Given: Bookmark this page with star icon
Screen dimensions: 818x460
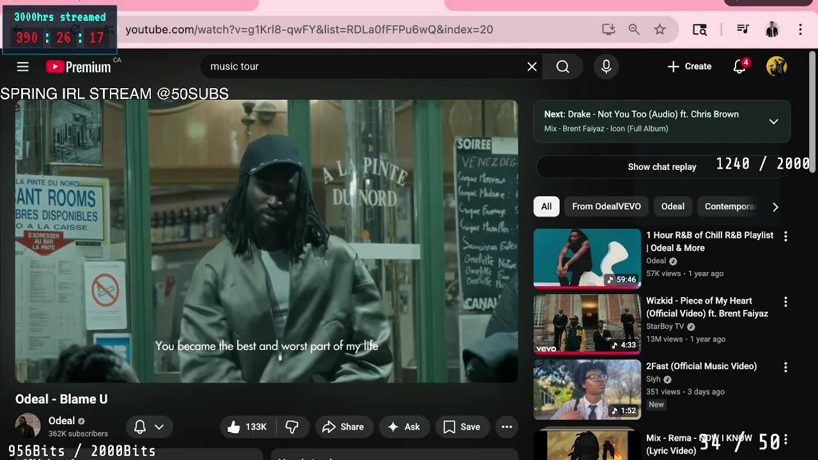Looking at the screenshot, I should pos(660,29).
